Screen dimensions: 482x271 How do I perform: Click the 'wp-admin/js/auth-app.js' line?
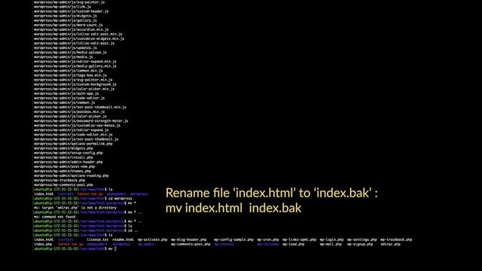tap(66, 93)
